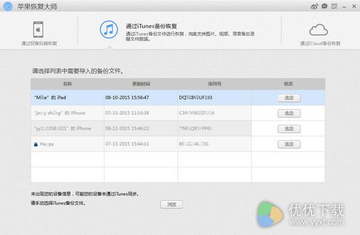Click the 请手动选择iTunes备份文件 hint text
Screen dimensions: 360x235
(58, 203)
